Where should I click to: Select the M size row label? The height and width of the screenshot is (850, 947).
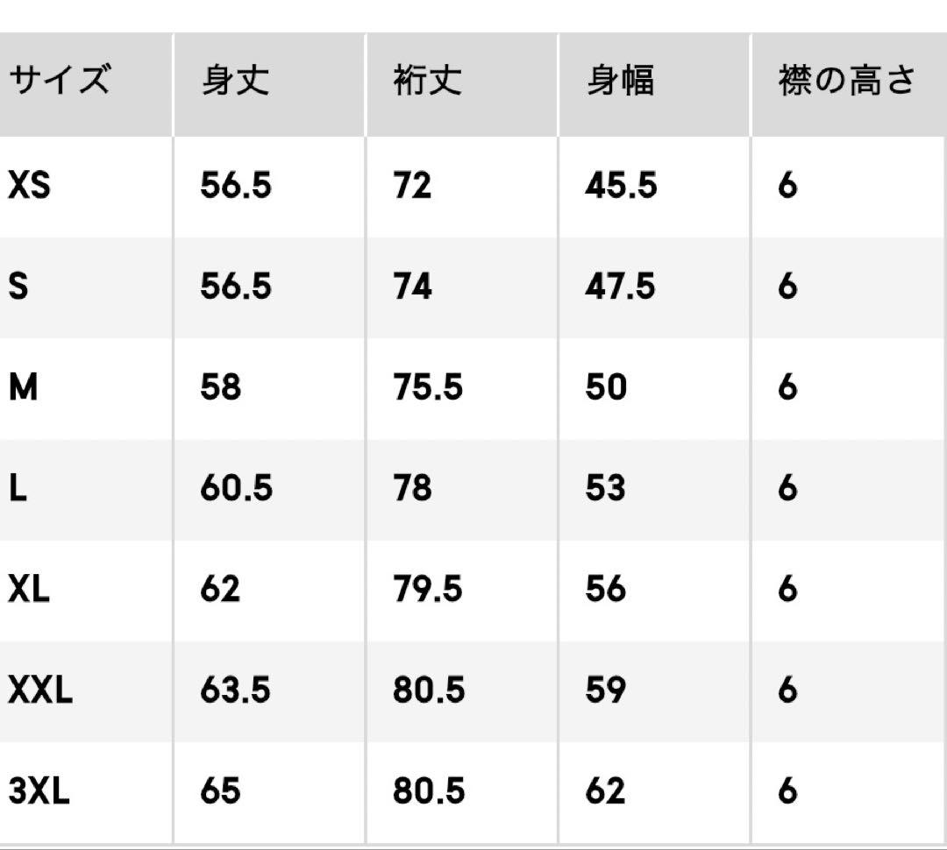(24, 387)
